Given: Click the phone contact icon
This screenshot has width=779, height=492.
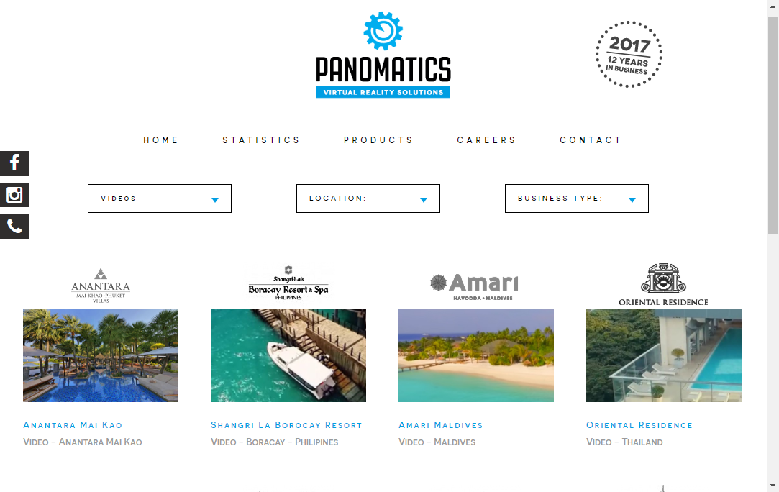Looking at the screenshot, I should (x=14, y=227).
